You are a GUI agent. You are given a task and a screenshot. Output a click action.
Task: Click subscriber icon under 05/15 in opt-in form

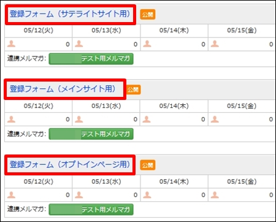click(x=215, y=195)
